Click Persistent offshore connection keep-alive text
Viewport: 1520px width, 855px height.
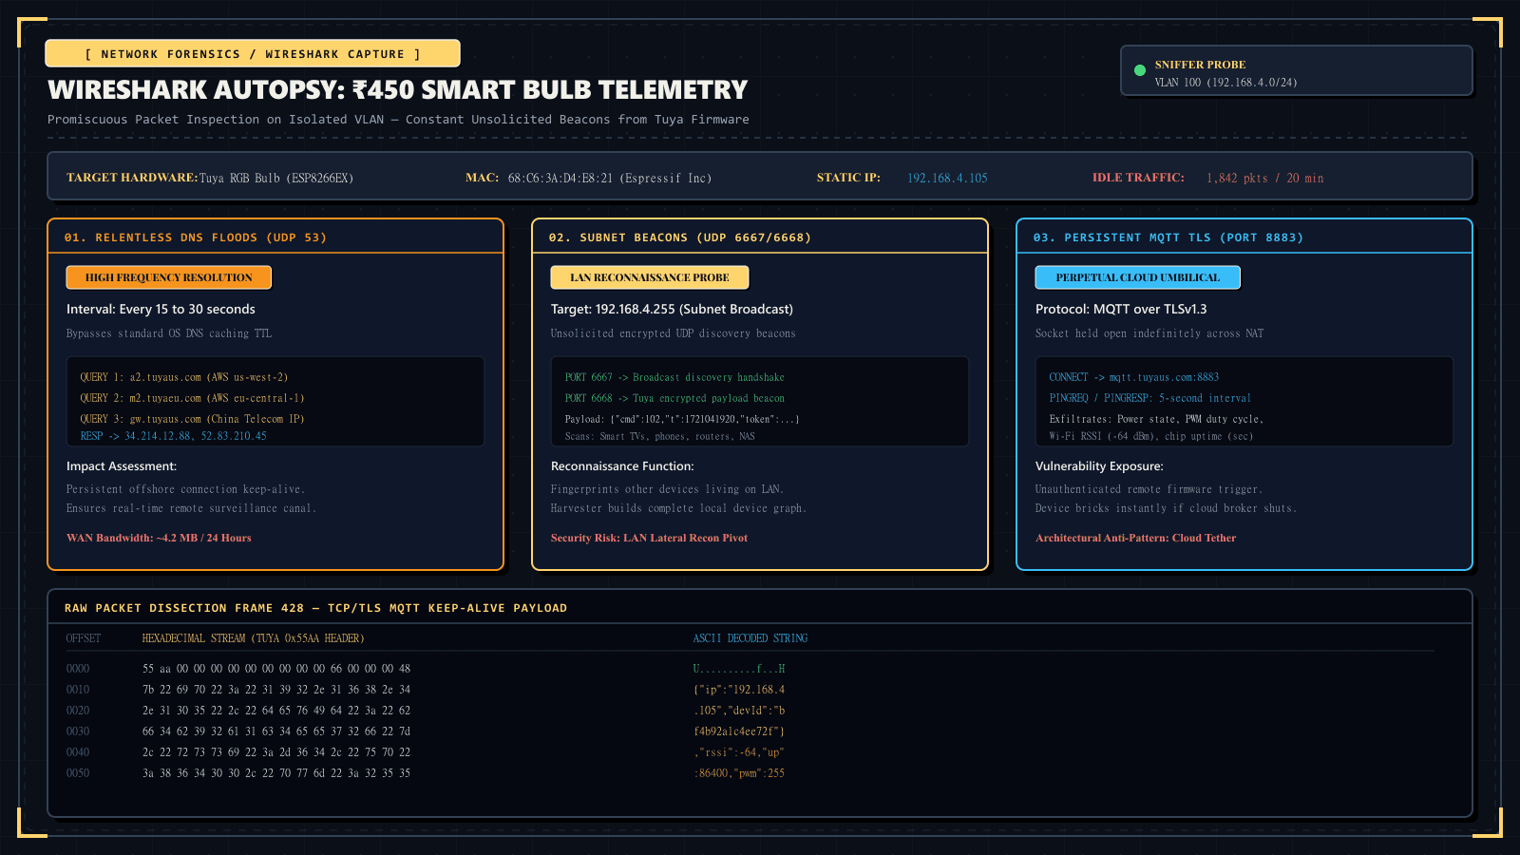185,489
